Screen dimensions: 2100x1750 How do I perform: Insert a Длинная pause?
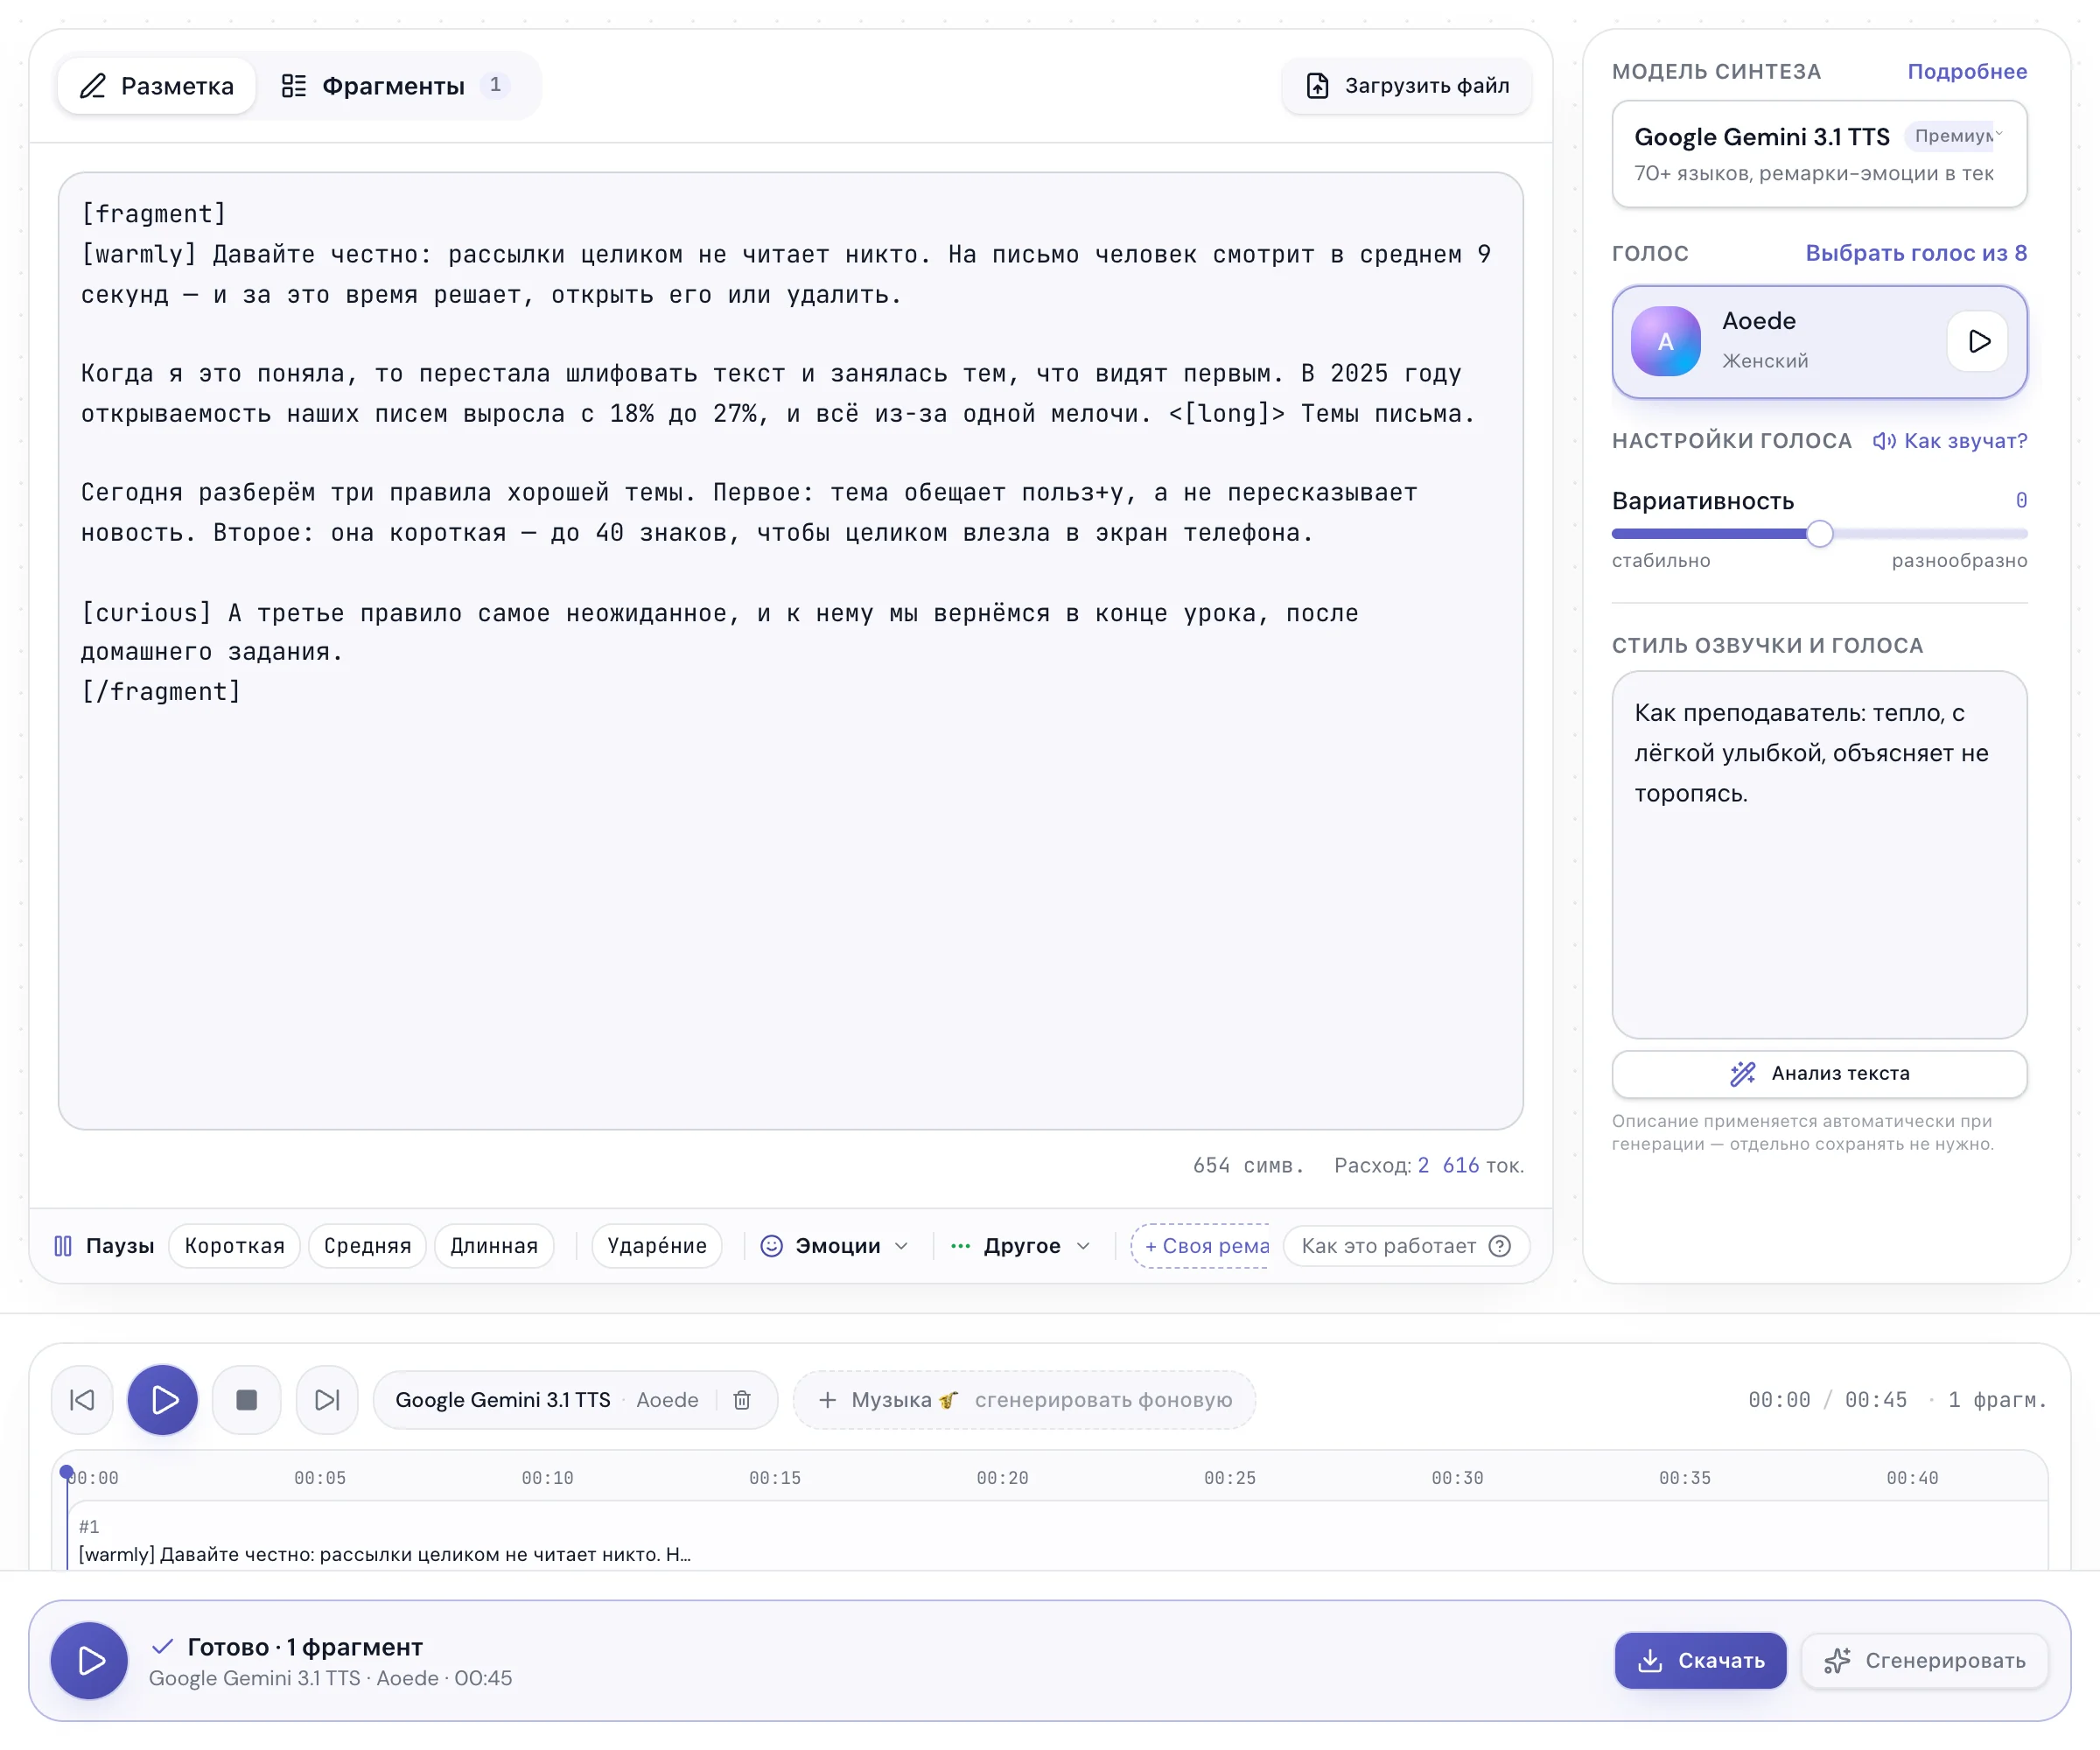(493, 1246)
